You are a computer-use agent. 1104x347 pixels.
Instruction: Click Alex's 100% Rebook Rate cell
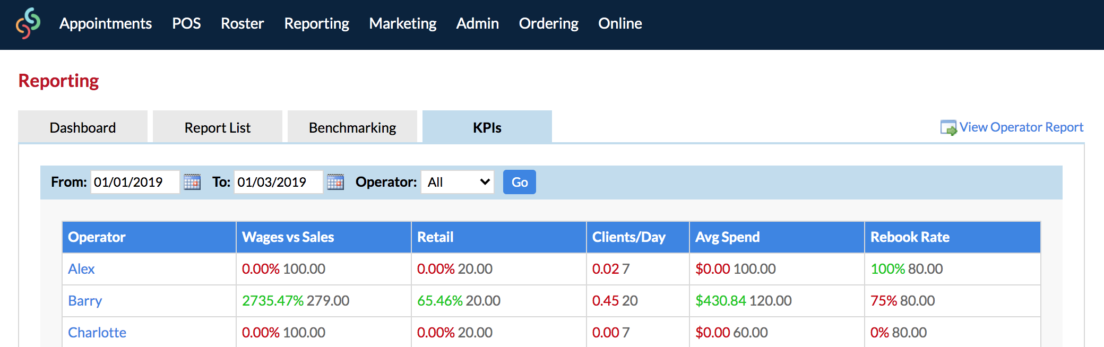(x=952, y=269)
